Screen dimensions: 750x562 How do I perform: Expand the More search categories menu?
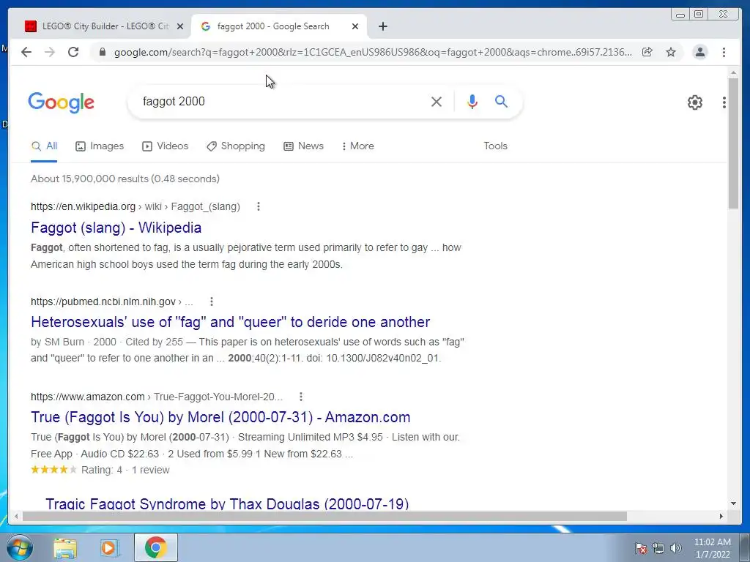[x=357, y=146]
